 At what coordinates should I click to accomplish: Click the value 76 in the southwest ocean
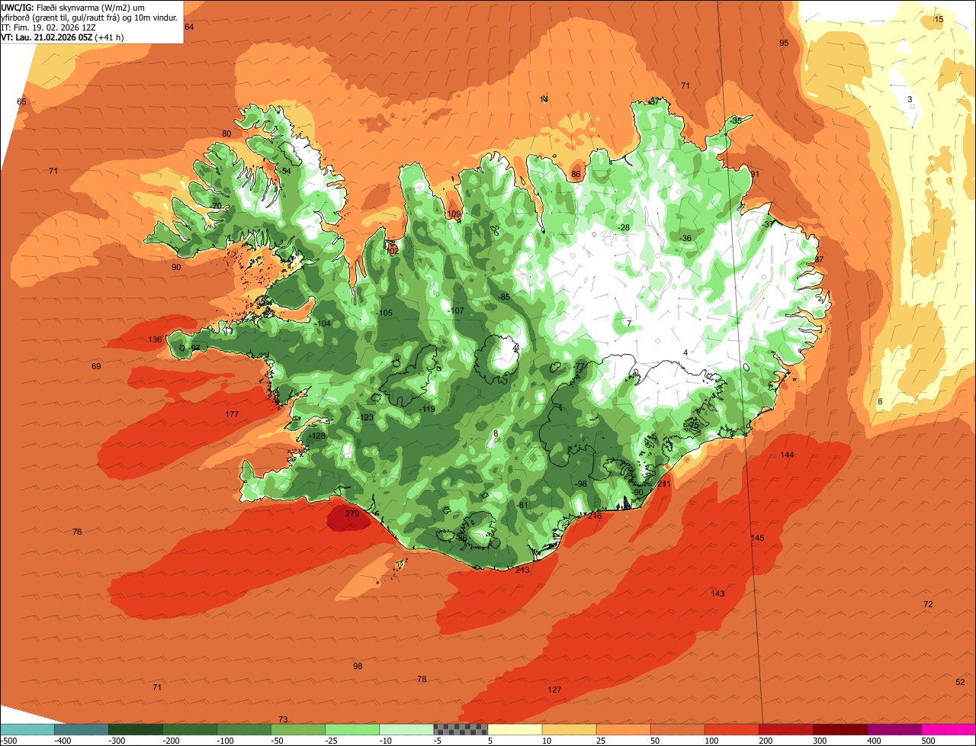[77, 532]
